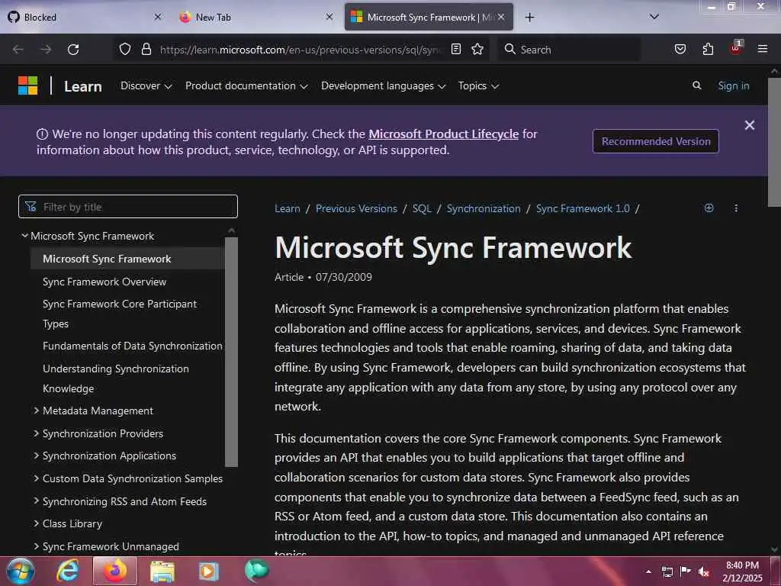
Task: Open the Extensions puzzle icon
Action: coord(708,49)
